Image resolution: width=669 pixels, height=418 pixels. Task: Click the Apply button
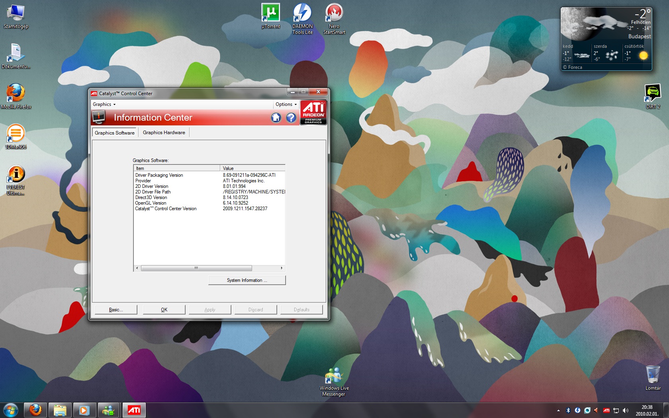click(210, 310)
